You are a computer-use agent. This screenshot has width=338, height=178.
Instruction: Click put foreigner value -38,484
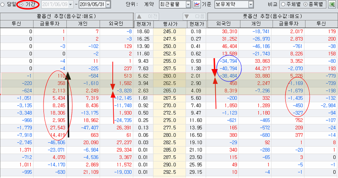tap(228, 76)
